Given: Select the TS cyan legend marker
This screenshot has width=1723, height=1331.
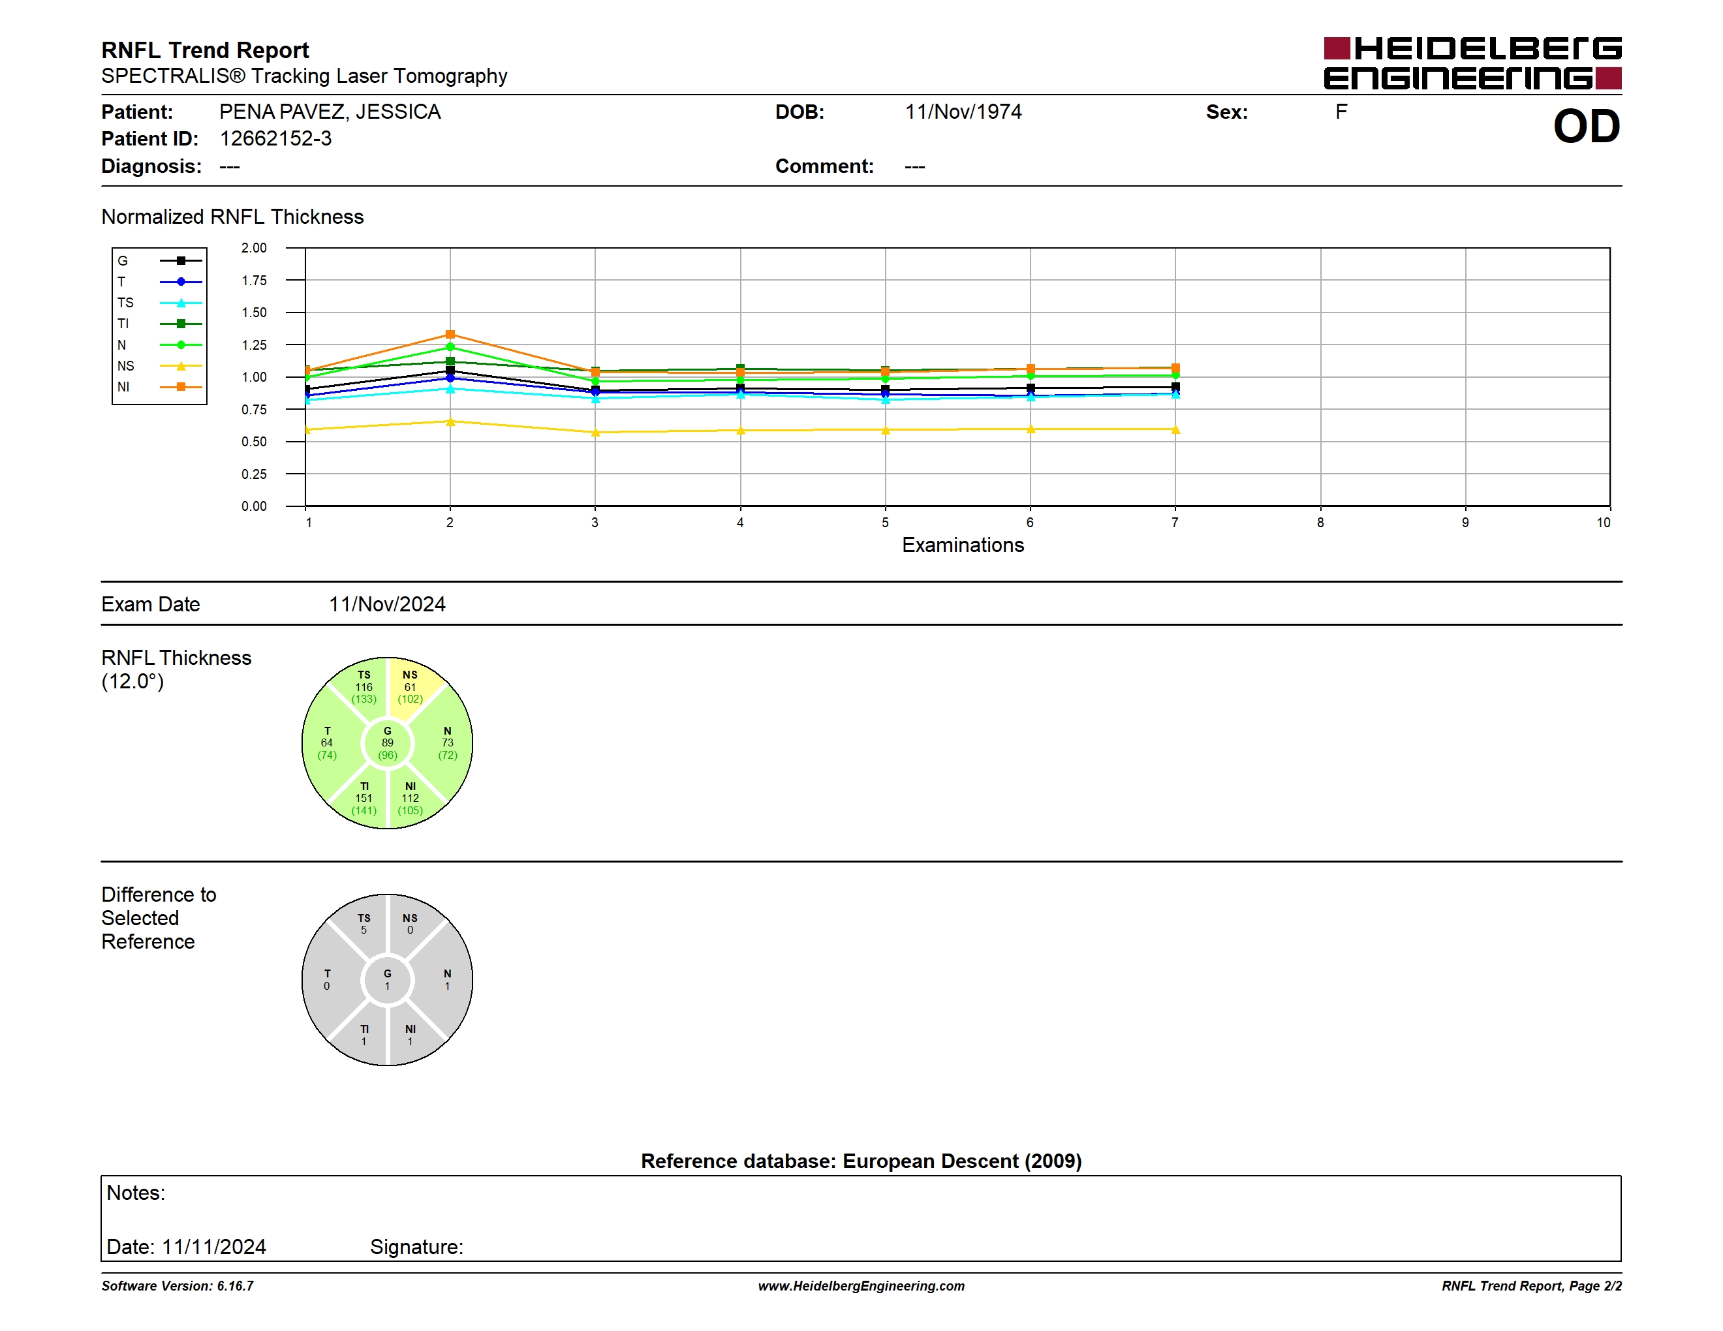Looking at the screenshot, I should pyautogui.click(x=181, y=303).
